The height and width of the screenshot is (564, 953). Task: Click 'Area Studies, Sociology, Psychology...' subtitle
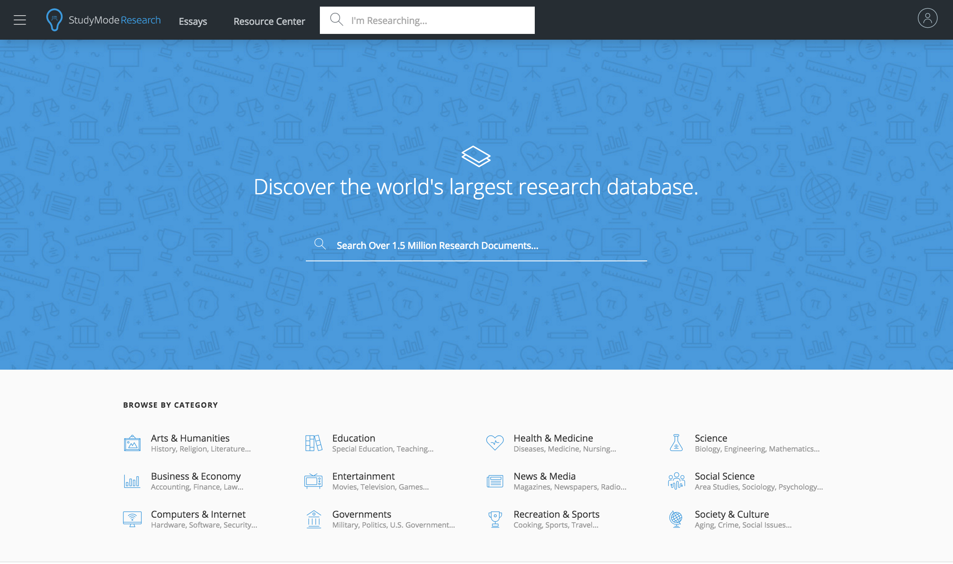point(759,487)
